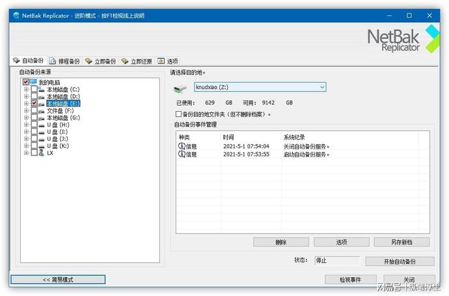Click the USB drive icon beside U 盘 (I:)
This screenshot has width=449, height=296.
(42, 132)
